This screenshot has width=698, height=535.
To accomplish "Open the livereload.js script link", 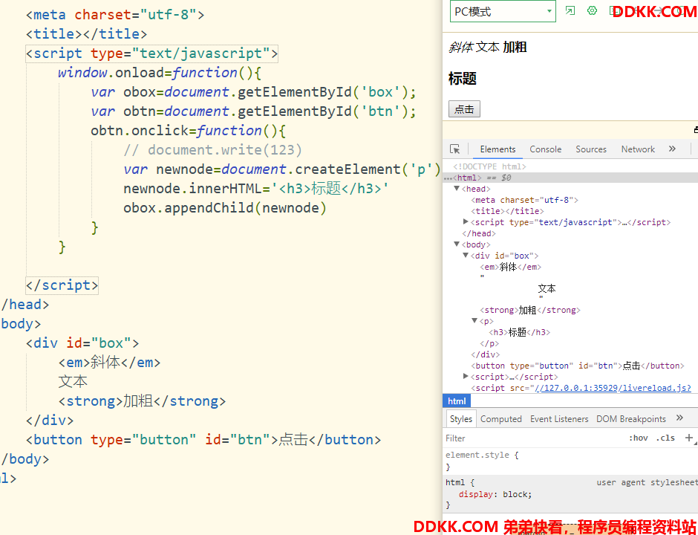I will pos(613,388).
